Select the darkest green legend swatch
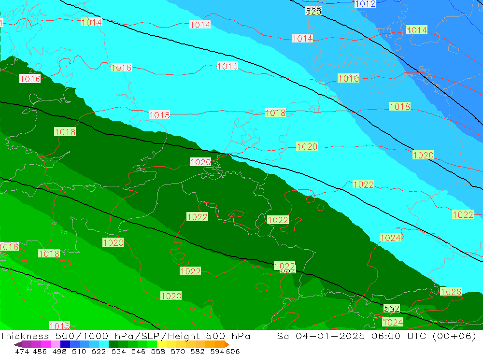483x354 pixels. click(x=114, y=344)
